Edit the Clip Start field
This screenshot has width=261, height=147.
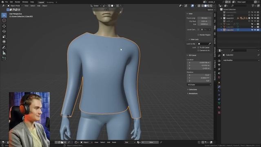tap(204, 21)
